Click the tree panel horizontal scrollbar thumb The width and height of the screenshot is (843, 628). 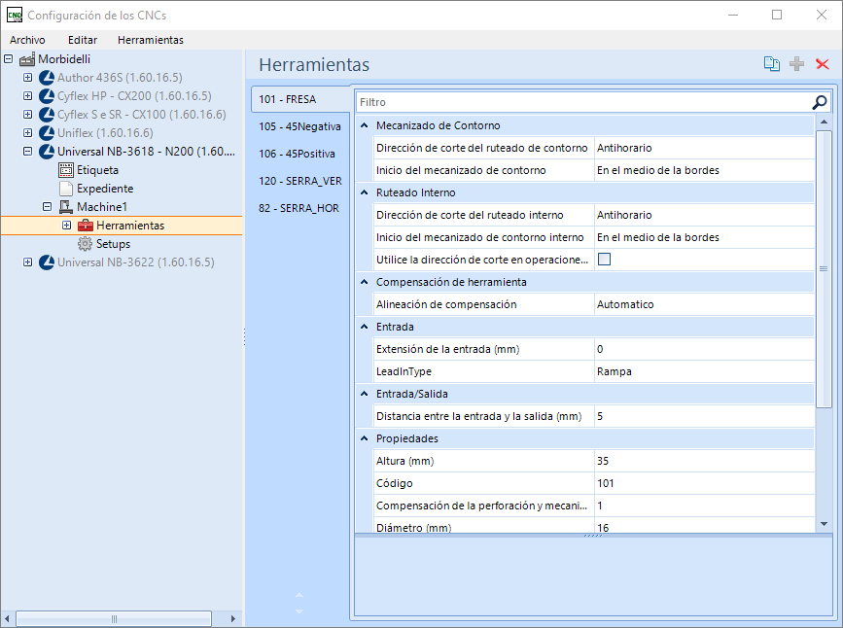click(114, 618)
